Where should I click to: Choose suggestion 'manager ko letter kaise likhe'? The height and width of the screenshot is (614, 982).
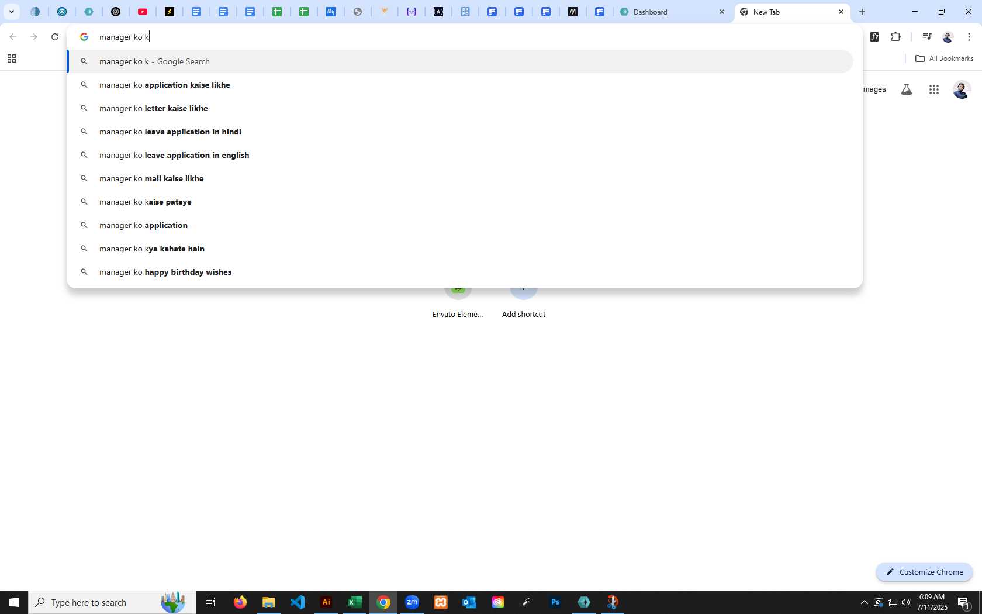(x=460, y=108)
